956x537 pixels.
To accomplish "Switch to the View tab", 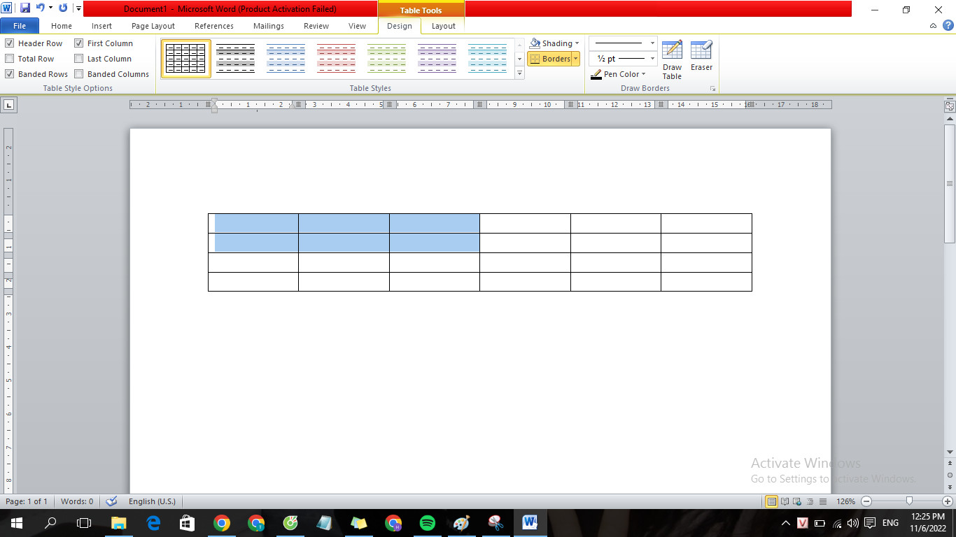I will 357,26.
